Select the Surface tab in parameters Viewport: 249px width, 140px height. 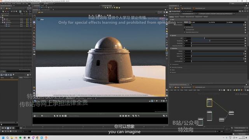tap(172, 17)
